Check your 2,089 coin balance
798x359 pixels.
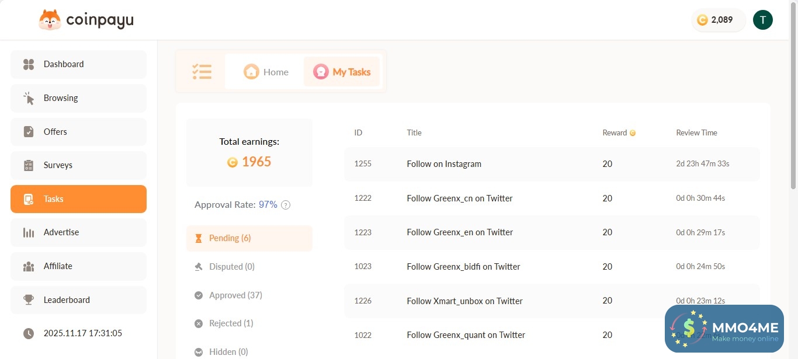(x=717, y=19)
